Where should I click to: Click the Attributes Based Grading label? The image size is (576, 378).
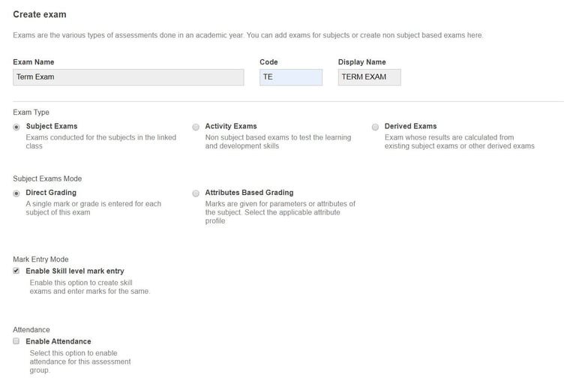(x=249, y=193)
